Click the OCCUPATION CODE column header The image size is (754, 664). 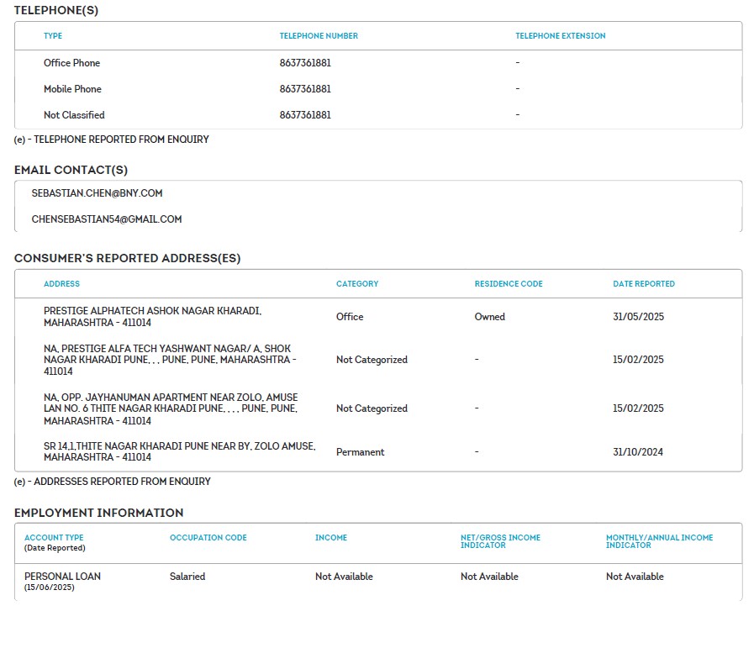pos(208,538)
